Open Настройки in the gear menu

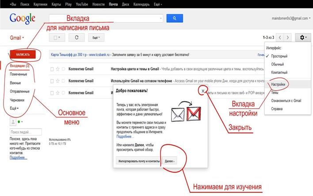point(278,84)
